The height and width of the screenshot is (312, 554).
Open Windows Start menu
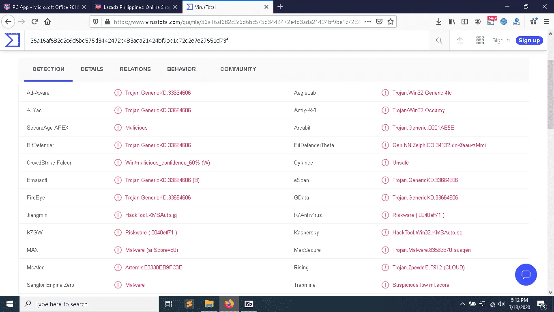click(10, 304)
